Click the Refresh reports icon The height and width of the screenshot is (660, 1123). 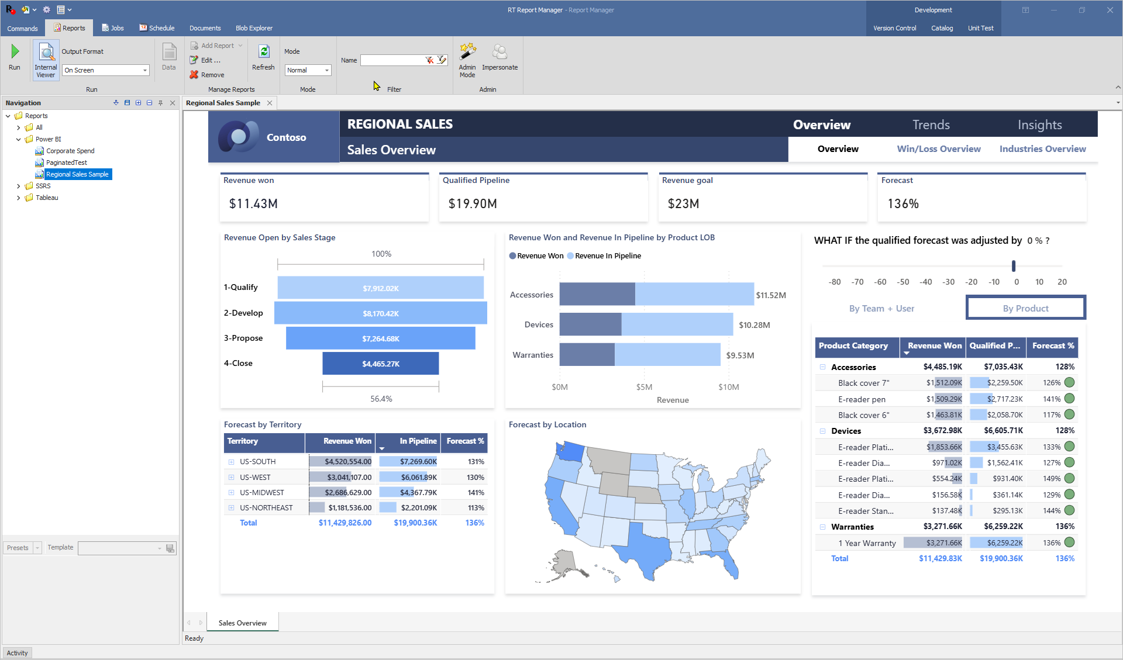coord(263,52)
